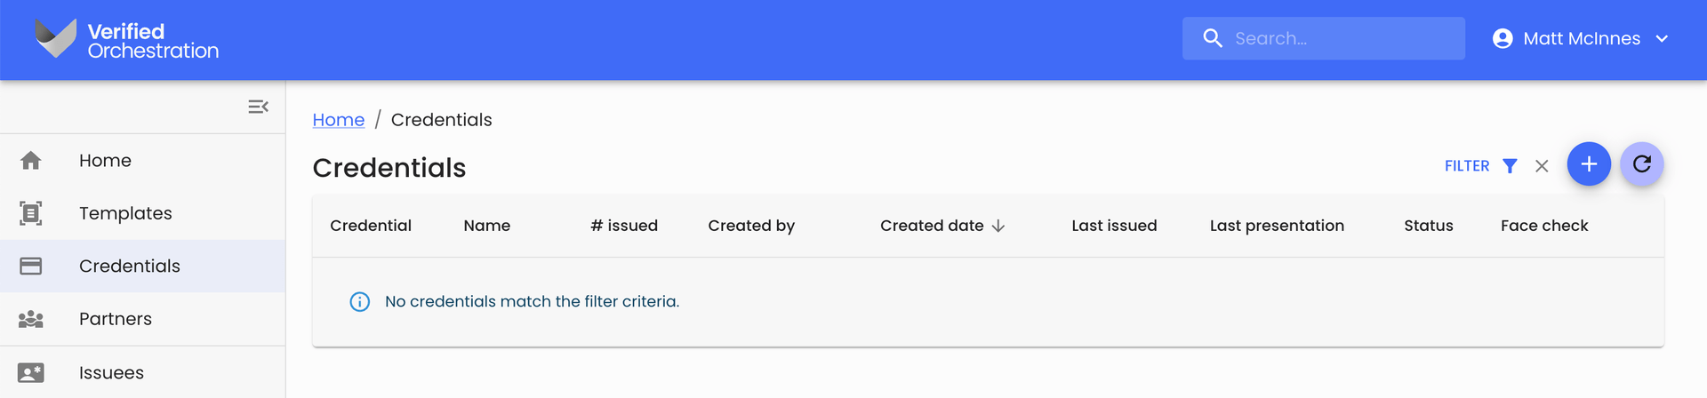Go to Partners in the sidebar
The image size is (1707, 398).
116,319
